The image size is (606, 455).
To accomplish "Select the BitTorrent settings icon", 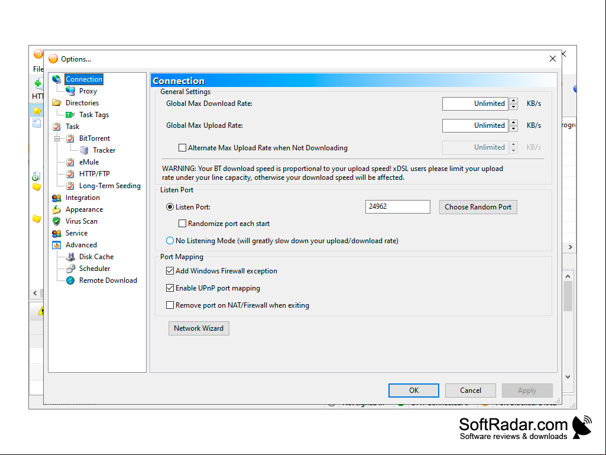I will click(70, 138).
